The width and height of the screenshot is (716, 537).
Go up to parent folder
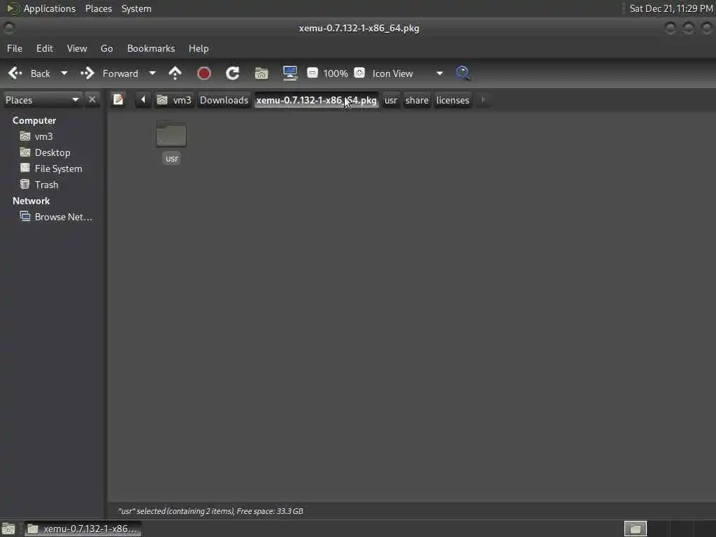(x=176, y=73)
